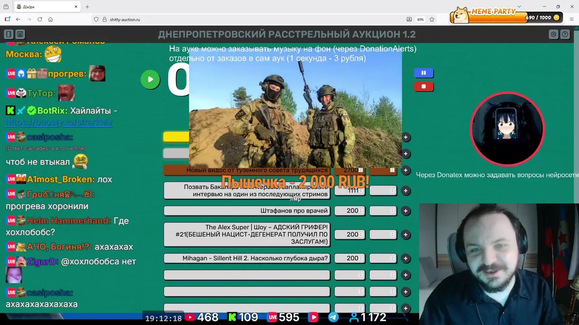Viewport: 579px width, 325px height.
Task: View site security padlock info
Action: [x=104, y=19]
